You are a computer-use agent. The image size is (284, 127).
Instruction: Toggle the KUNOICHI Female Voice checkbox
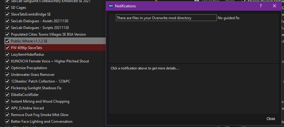[7, 61]
